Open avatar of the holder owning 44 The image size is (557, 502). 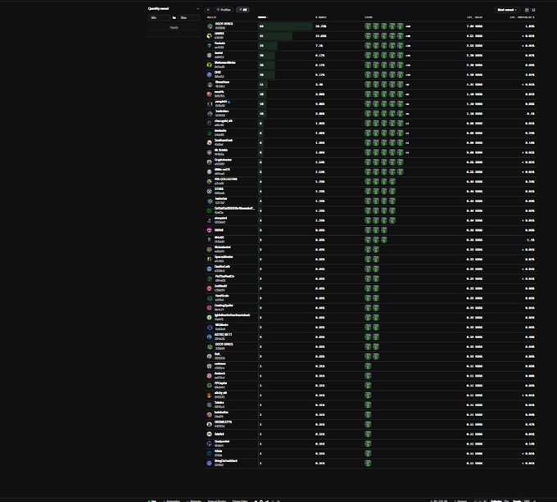pos(210,26)
